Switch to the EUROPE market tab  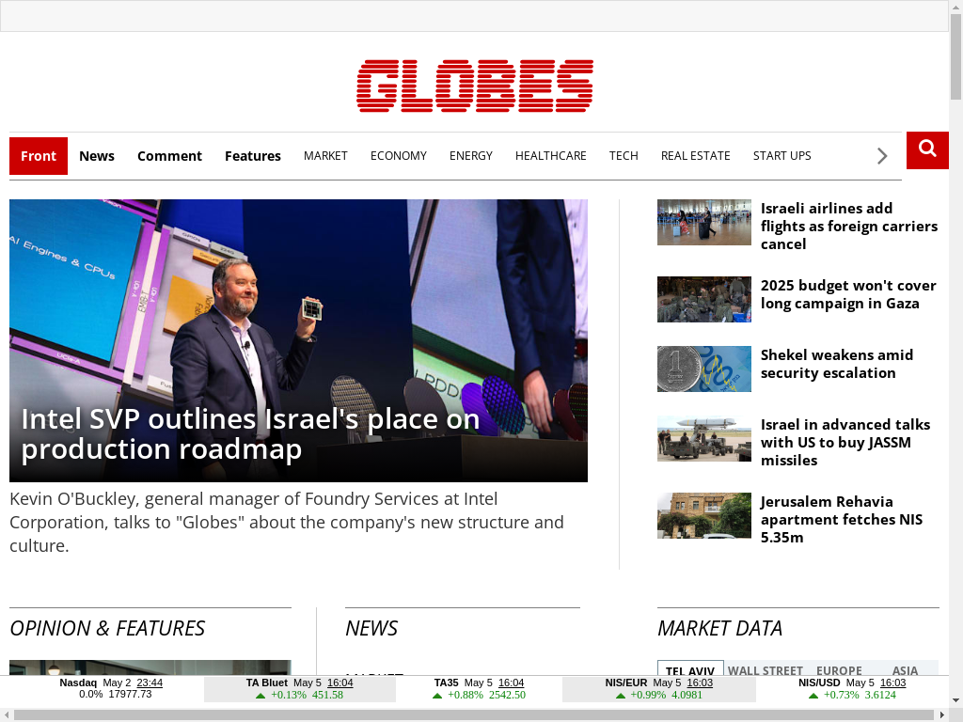[x=839, y=668]
